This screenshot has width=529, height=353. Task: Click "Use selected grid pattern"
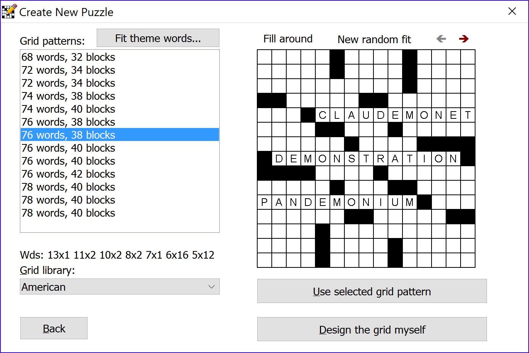(x=372, y=291)
